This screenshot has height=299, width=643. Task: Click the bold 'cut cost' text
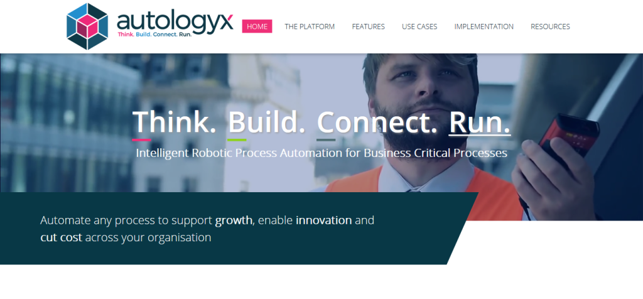[x=61, y=237]
